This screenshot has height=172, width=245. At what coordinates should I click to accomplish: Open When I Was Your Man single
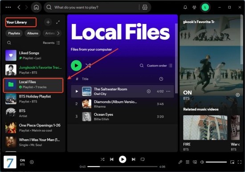[33, 142]
